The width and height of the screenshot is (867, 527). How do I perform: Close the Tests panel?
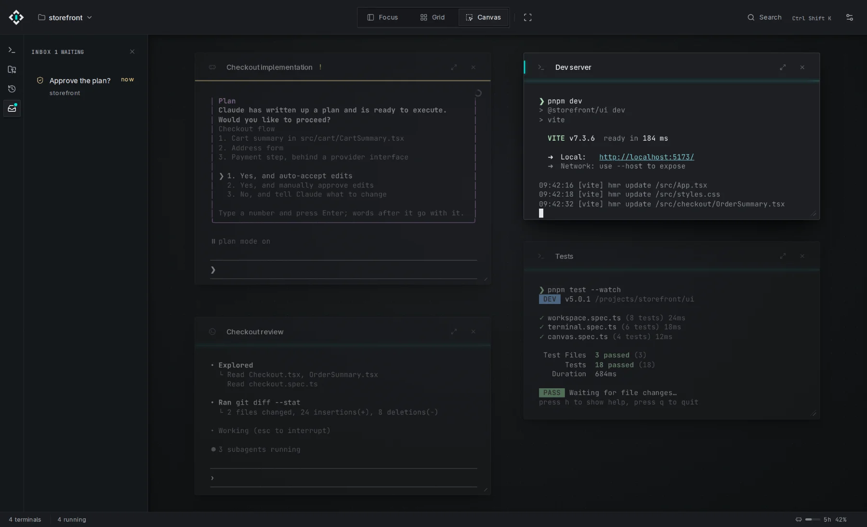(x=802, y=256)
